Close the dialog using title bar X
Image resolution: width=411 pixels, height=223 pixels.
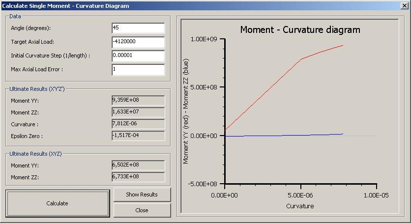pyautogui.click(x=404, y=6)
